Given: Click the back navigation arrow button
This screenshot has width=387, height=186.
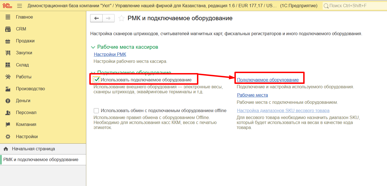Looking at the screenshot, I should [x=97, y=18].
